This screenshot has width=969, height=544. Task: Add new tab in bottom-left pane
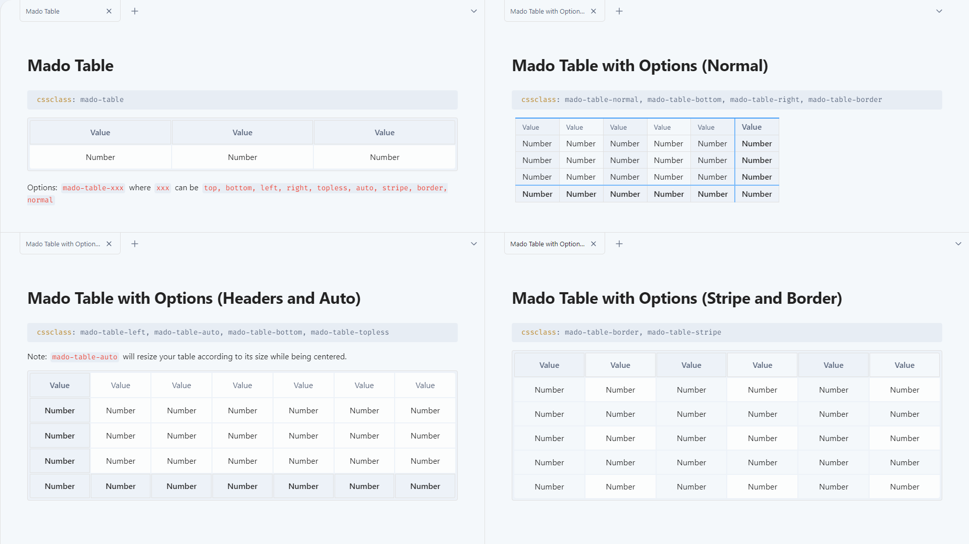pos(135,244)
